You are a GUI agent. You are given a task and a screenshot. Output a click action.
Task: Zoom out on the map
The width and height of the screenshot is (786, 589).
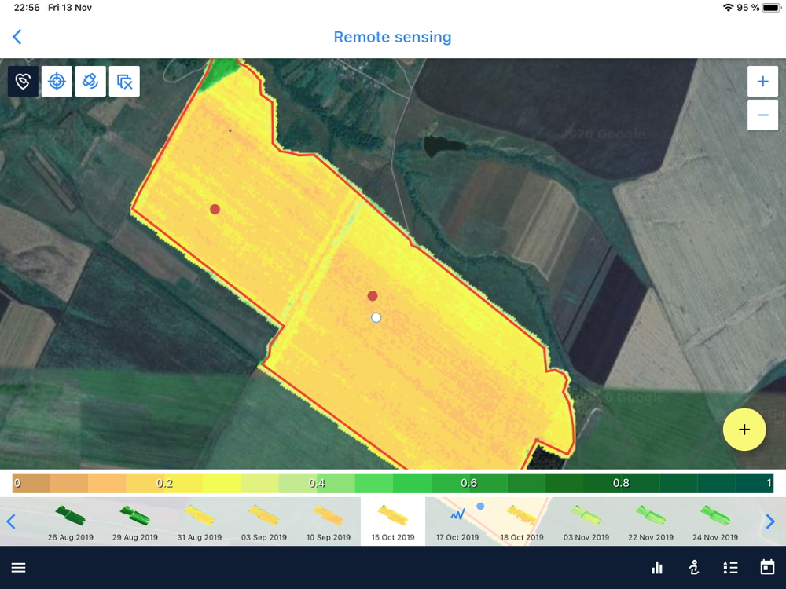(762, 115)
